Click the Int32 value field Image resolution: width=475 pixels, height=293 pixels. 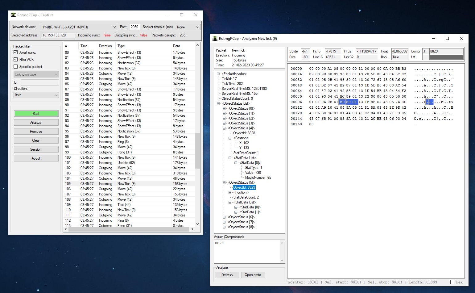[x=367, y=51]
